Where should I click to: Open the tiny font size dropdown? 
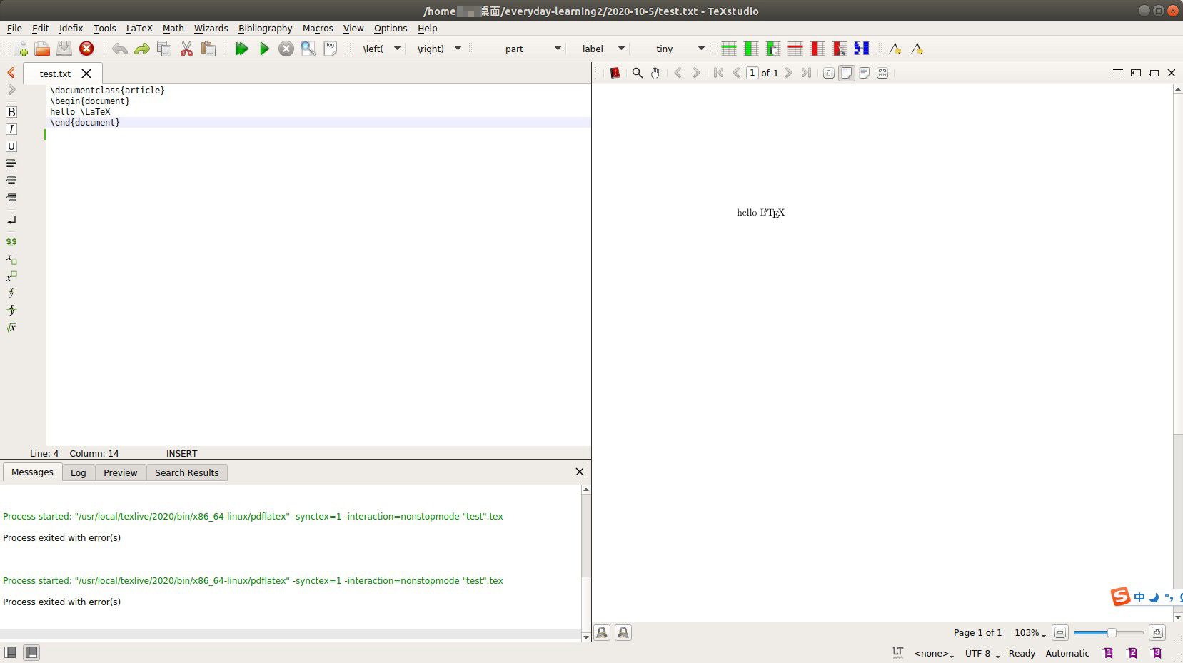[701, 49]
